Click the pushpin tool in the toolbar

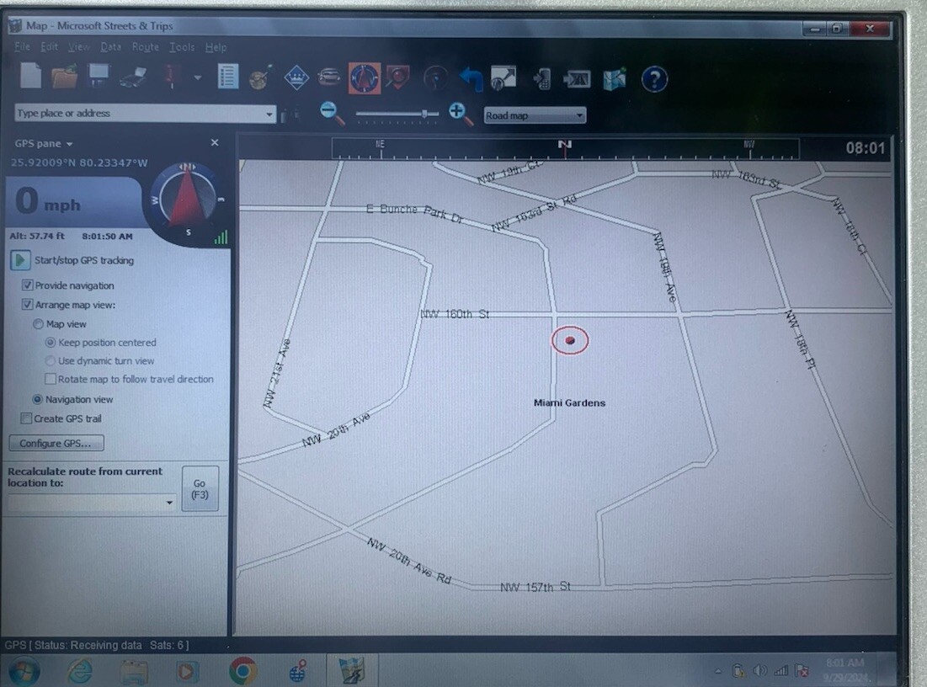click(x=172, y=77)
